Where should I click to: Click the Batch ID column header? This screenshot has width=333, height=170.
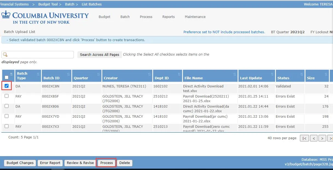click(x=56, y=76)
